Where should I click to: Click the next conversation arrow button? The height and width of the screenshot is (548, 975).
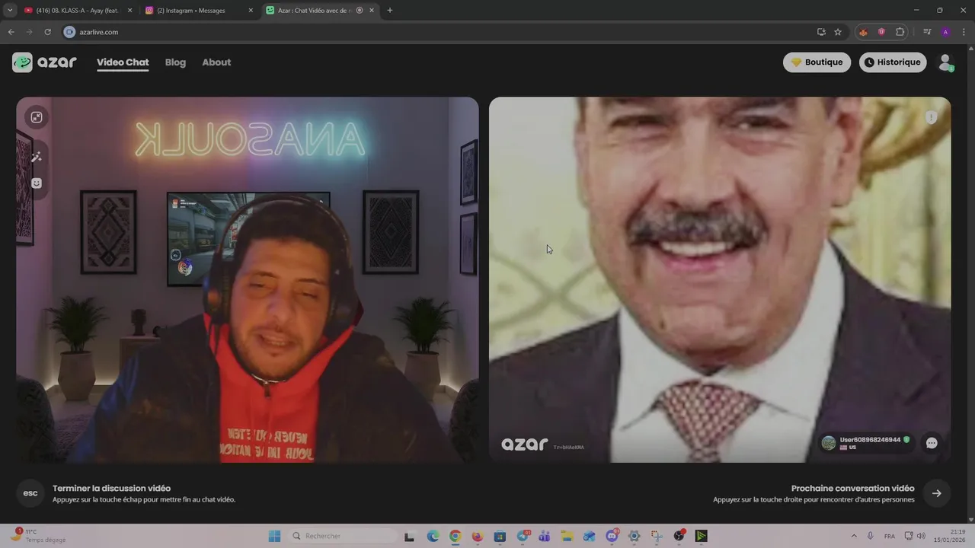(936, 493)
